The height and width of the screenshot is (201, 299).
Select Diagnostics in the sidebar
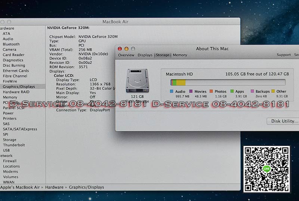coord(13,60)
